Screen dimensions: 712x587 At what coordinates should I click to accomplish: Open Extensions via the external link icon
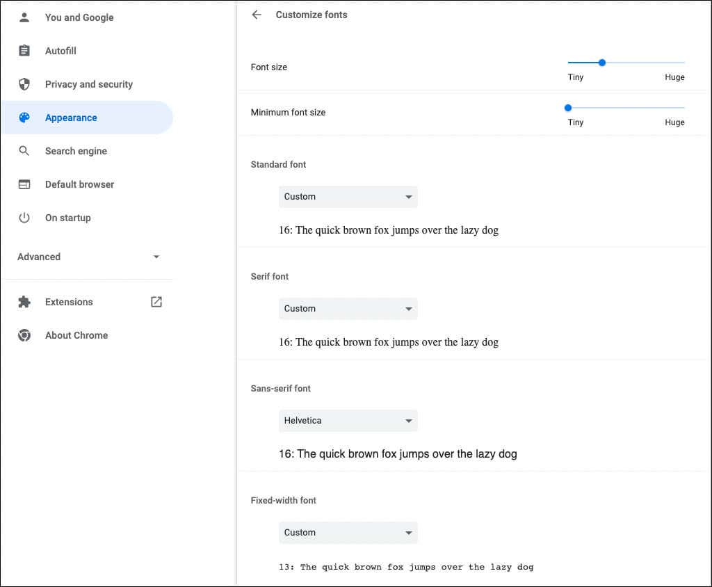point(156,302)
